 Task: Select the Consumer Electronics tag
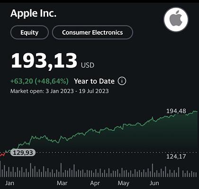pos(92,32)
